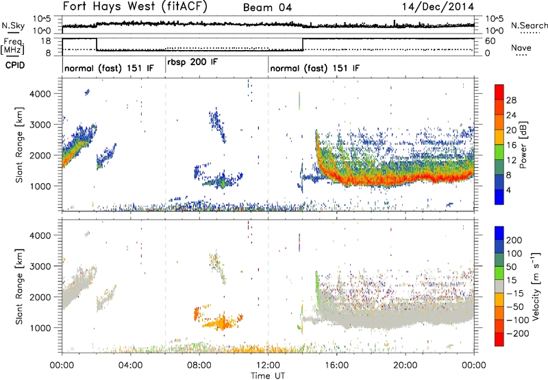
Task: Click the "04:00" time axis tick label
Action: (130, 366)
